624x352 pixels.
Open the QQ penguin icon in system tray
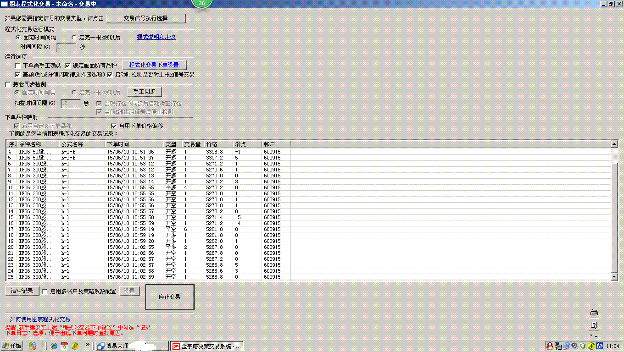[x=550, y=346]
